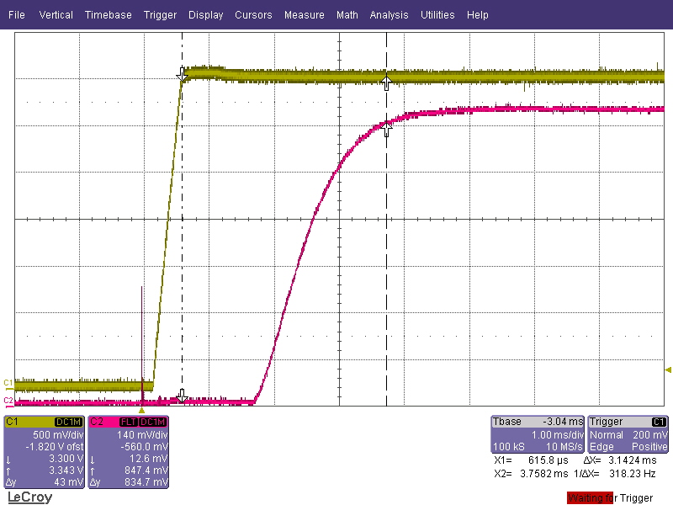Click the X1= 615.8 µs cursor readout

click(532, 460)
